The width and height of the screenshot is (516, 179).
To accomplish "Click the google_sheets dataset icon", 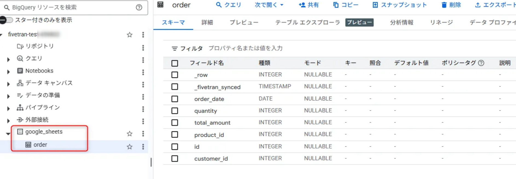I will pyautogui.click(x=20, y=132).
